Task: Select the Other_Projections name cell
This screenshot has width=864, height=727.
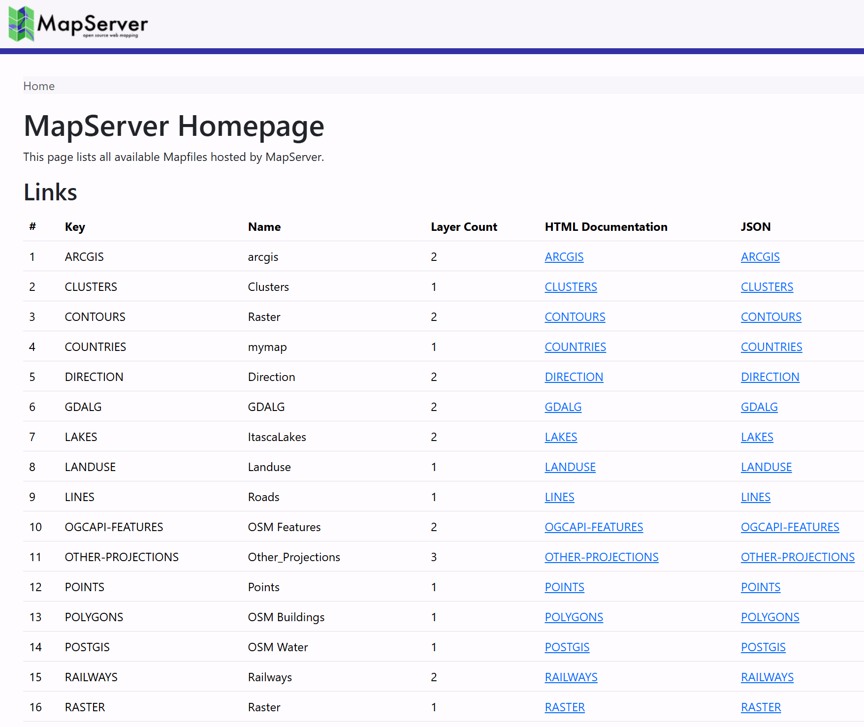Action: 294,557
